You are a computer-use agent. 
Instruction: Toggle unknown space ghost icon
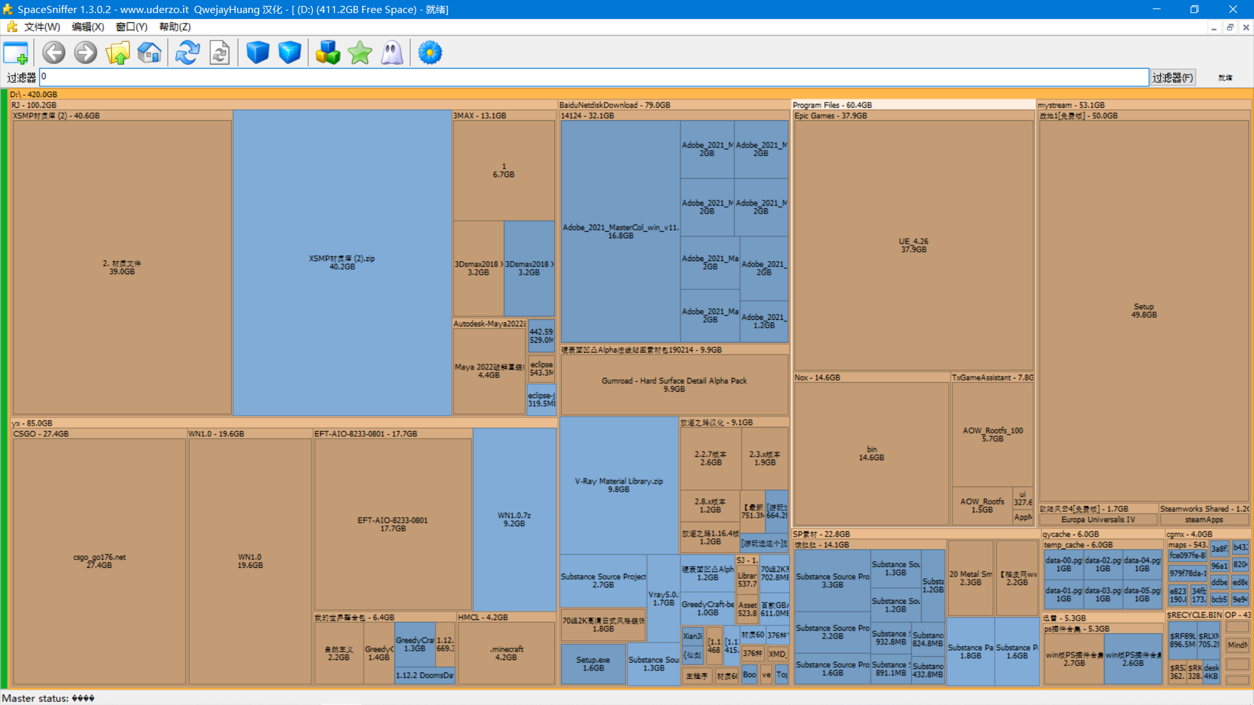pyautogui.click(x=392, y=53)
